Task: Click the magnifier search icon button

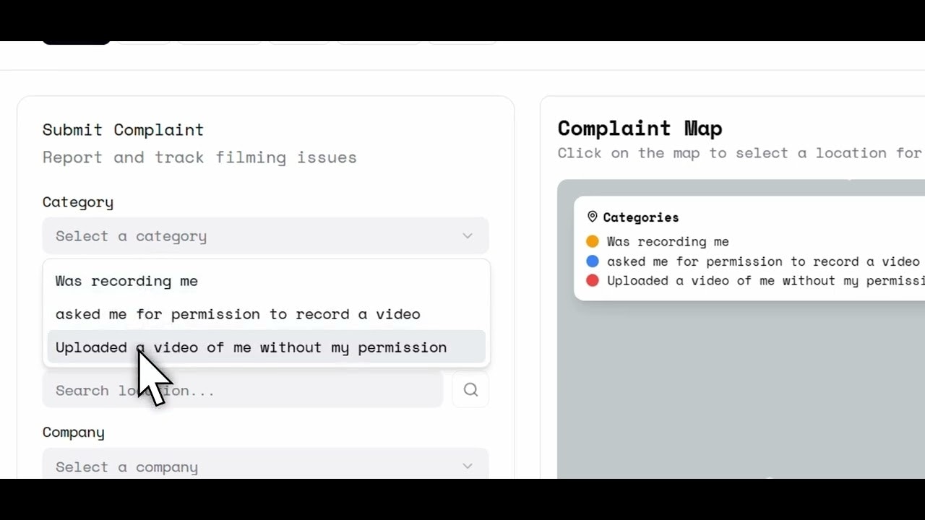Action: (x=470, y=390)
